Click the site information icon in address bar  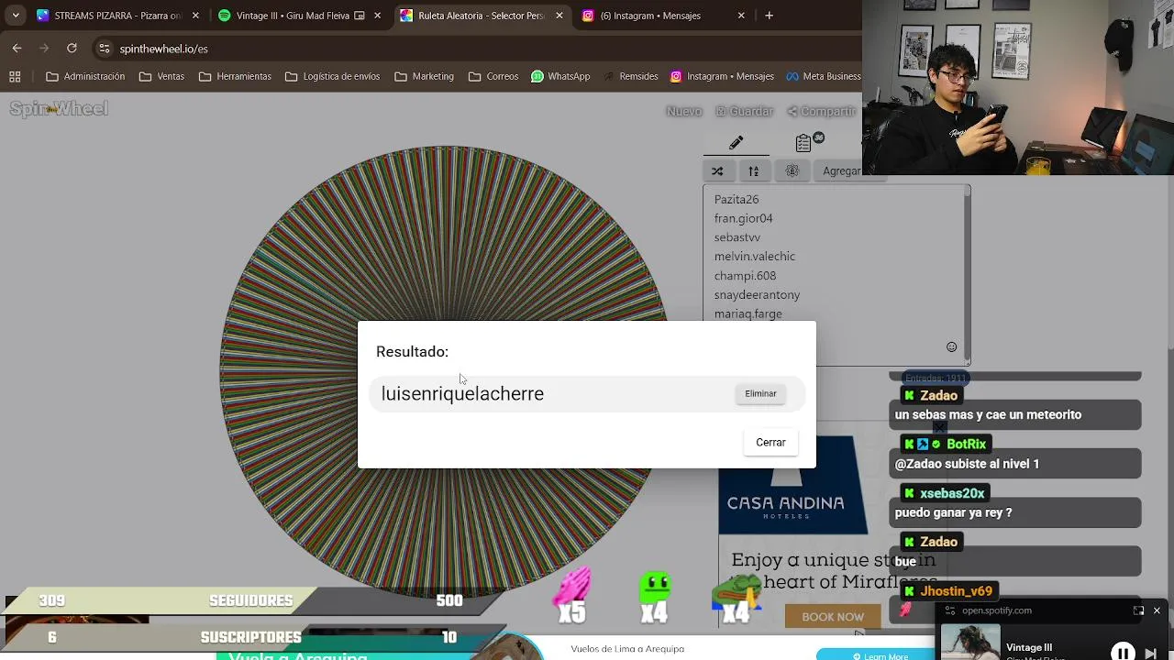(x=105, y=49)
